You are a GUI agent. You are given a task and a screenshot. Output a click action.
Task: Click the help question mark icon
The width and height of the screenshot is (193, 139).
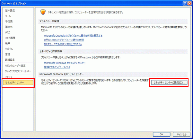point(185,4)
